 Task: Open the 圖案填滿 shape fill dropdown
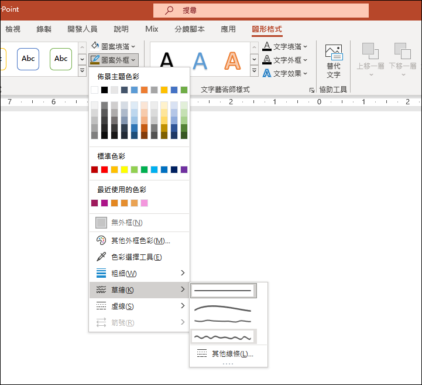click(x=113, y=46)
